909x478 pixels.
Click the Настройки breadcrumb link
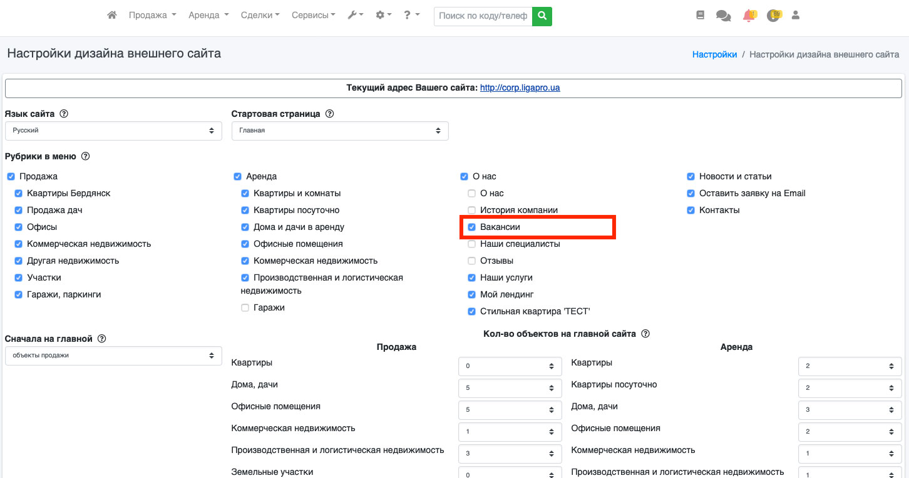714,54
